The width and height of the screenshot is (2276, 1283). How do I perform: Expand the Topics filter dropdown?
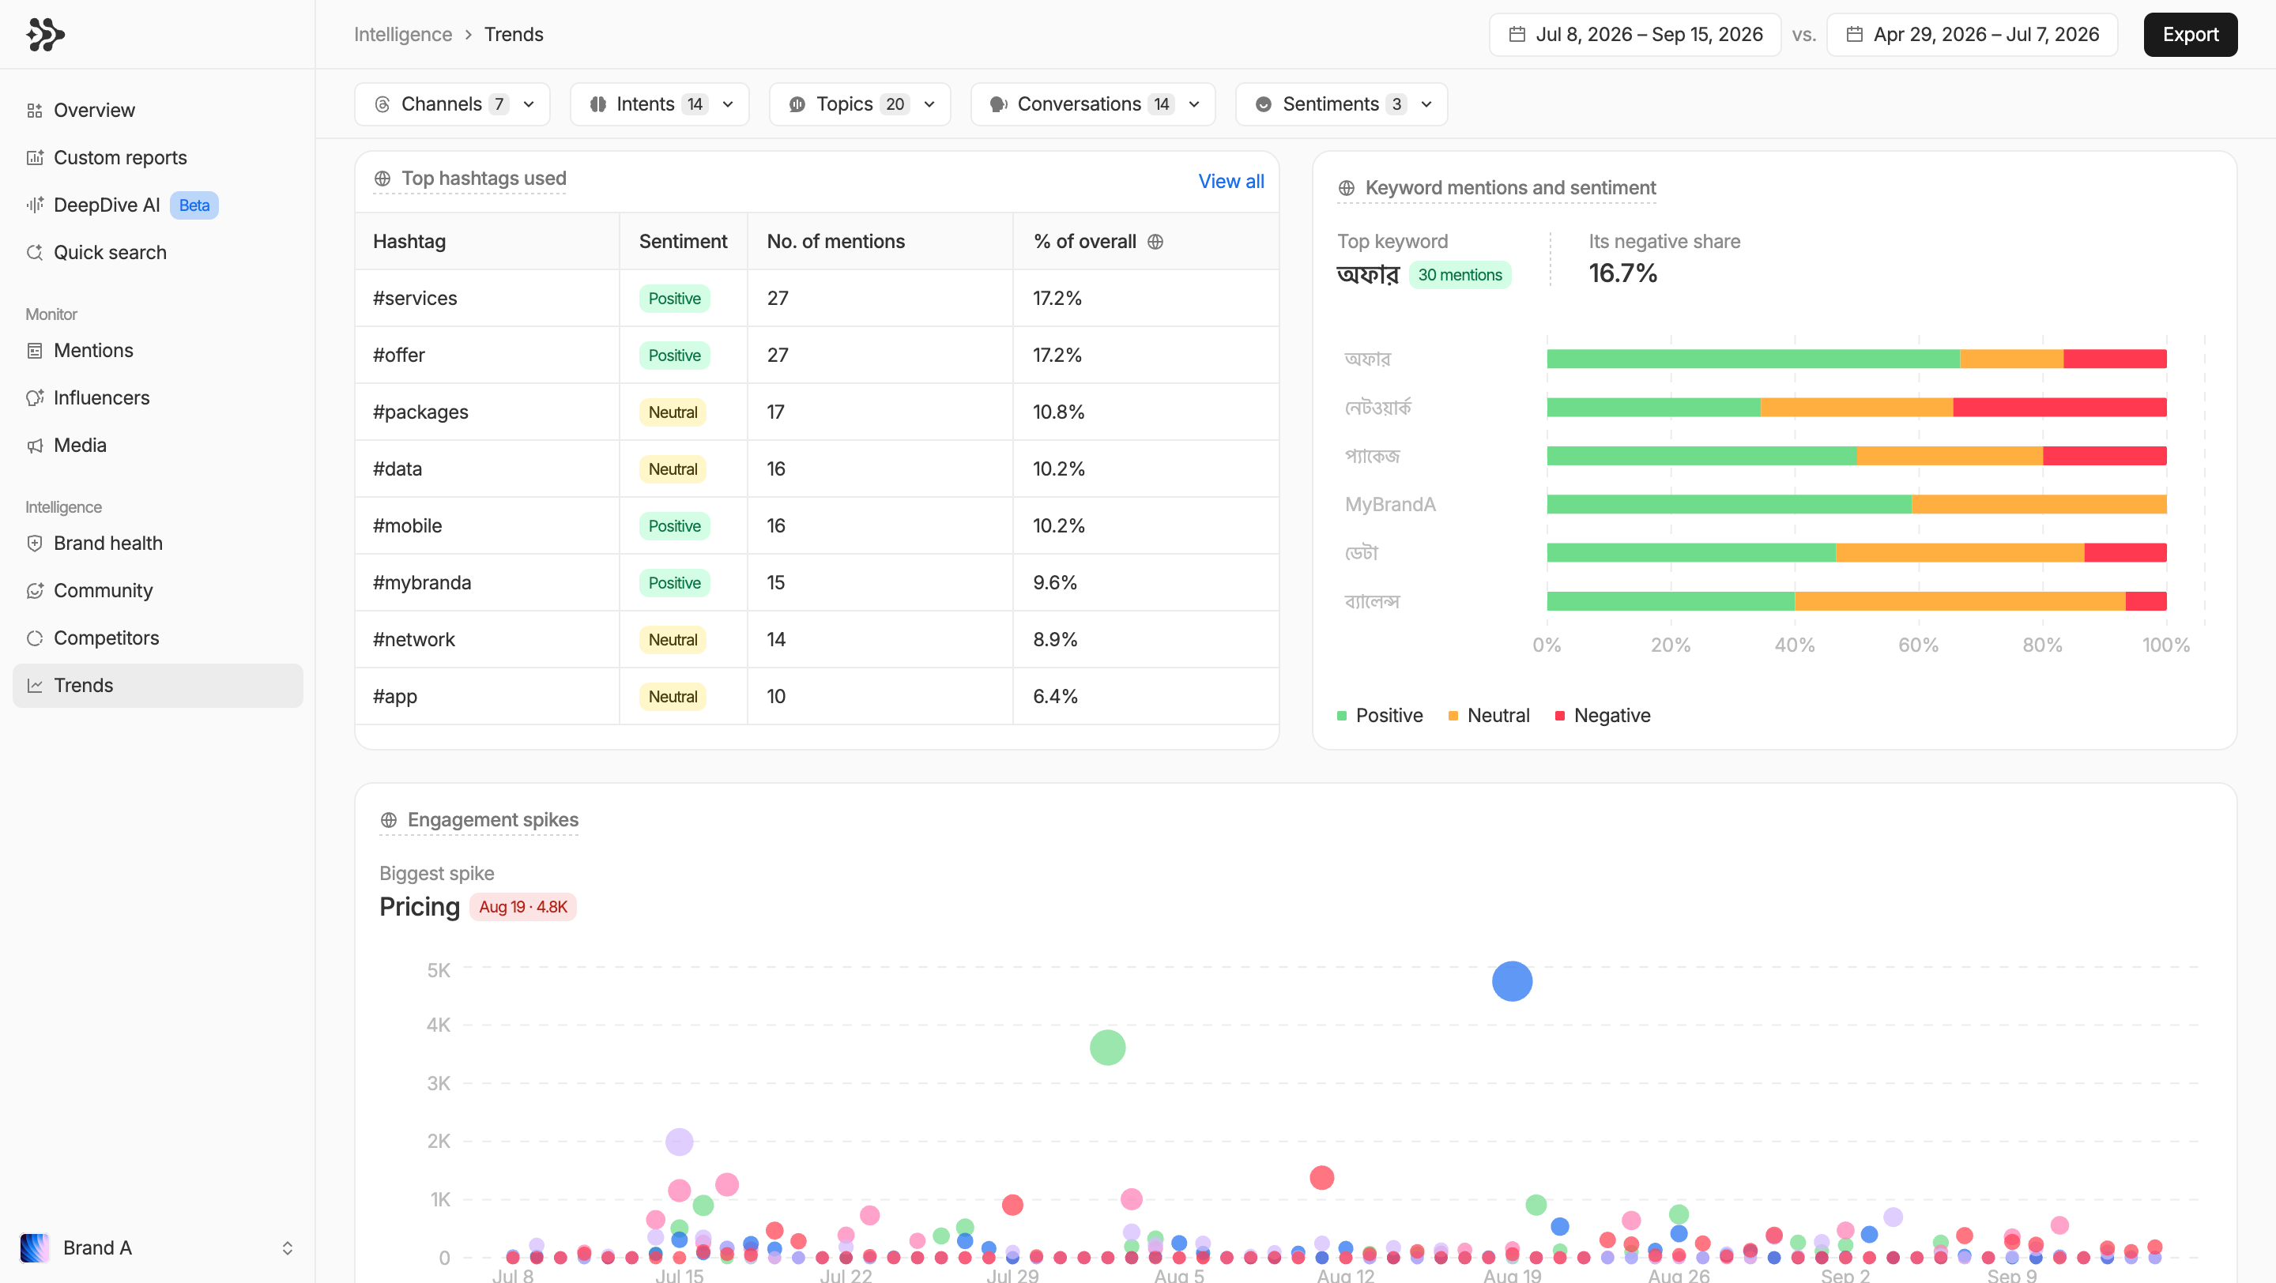860,104
